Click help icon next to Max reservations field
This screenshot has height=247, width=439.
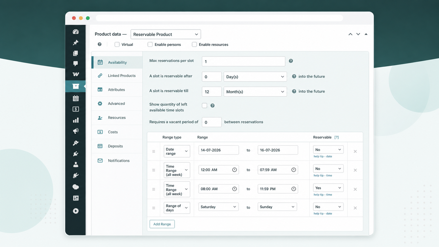[291, 61]
